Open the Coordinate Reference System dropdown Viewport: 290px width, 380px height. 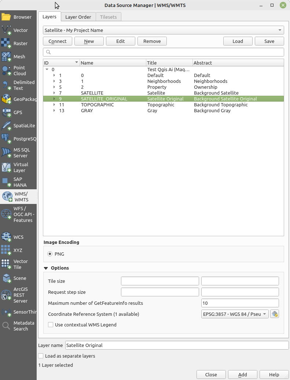point(235,314)
